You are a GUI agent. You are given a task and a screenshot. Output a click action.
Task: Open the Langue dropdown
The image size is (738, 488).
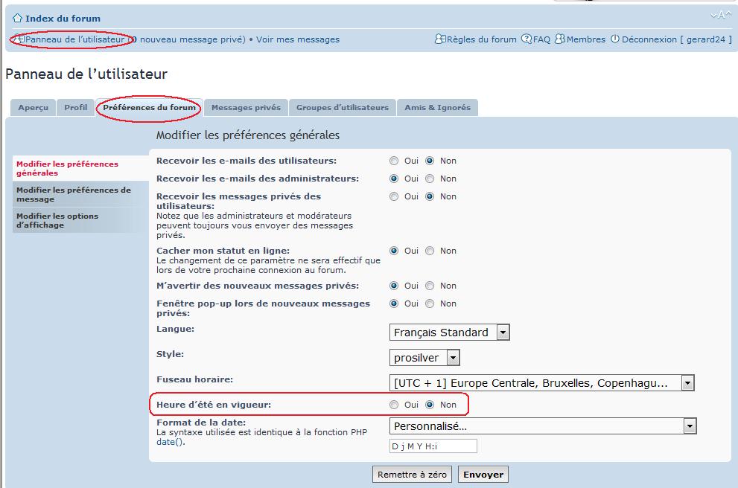(x=450, y=333)
